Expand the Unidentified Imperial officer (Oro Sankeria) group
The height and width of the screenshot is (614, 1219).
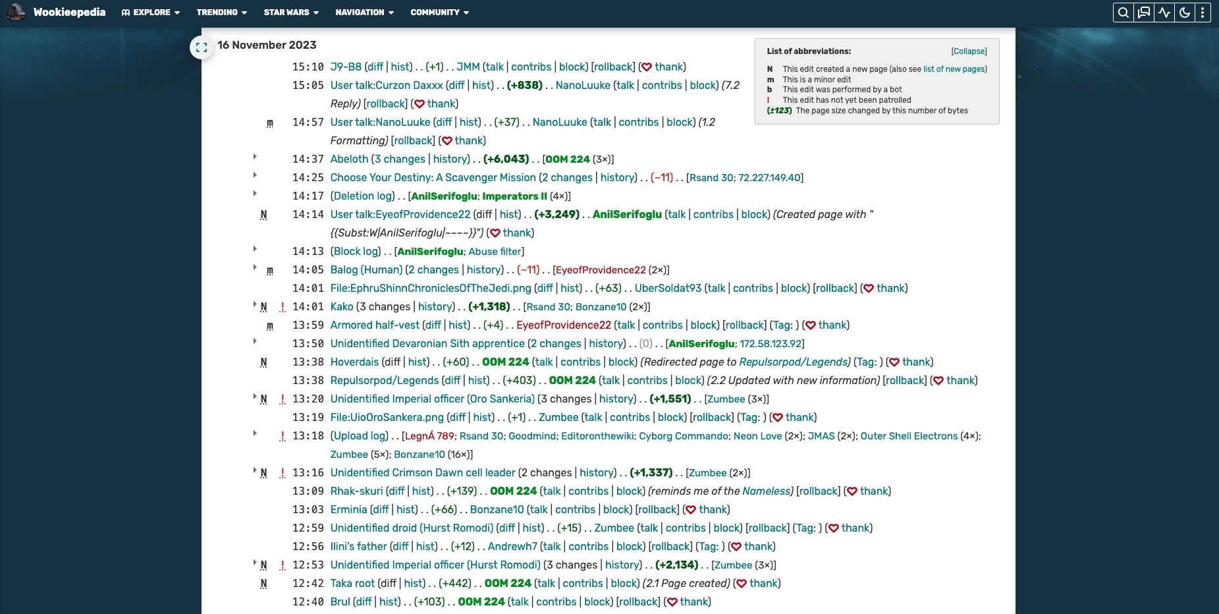point(255,397)
